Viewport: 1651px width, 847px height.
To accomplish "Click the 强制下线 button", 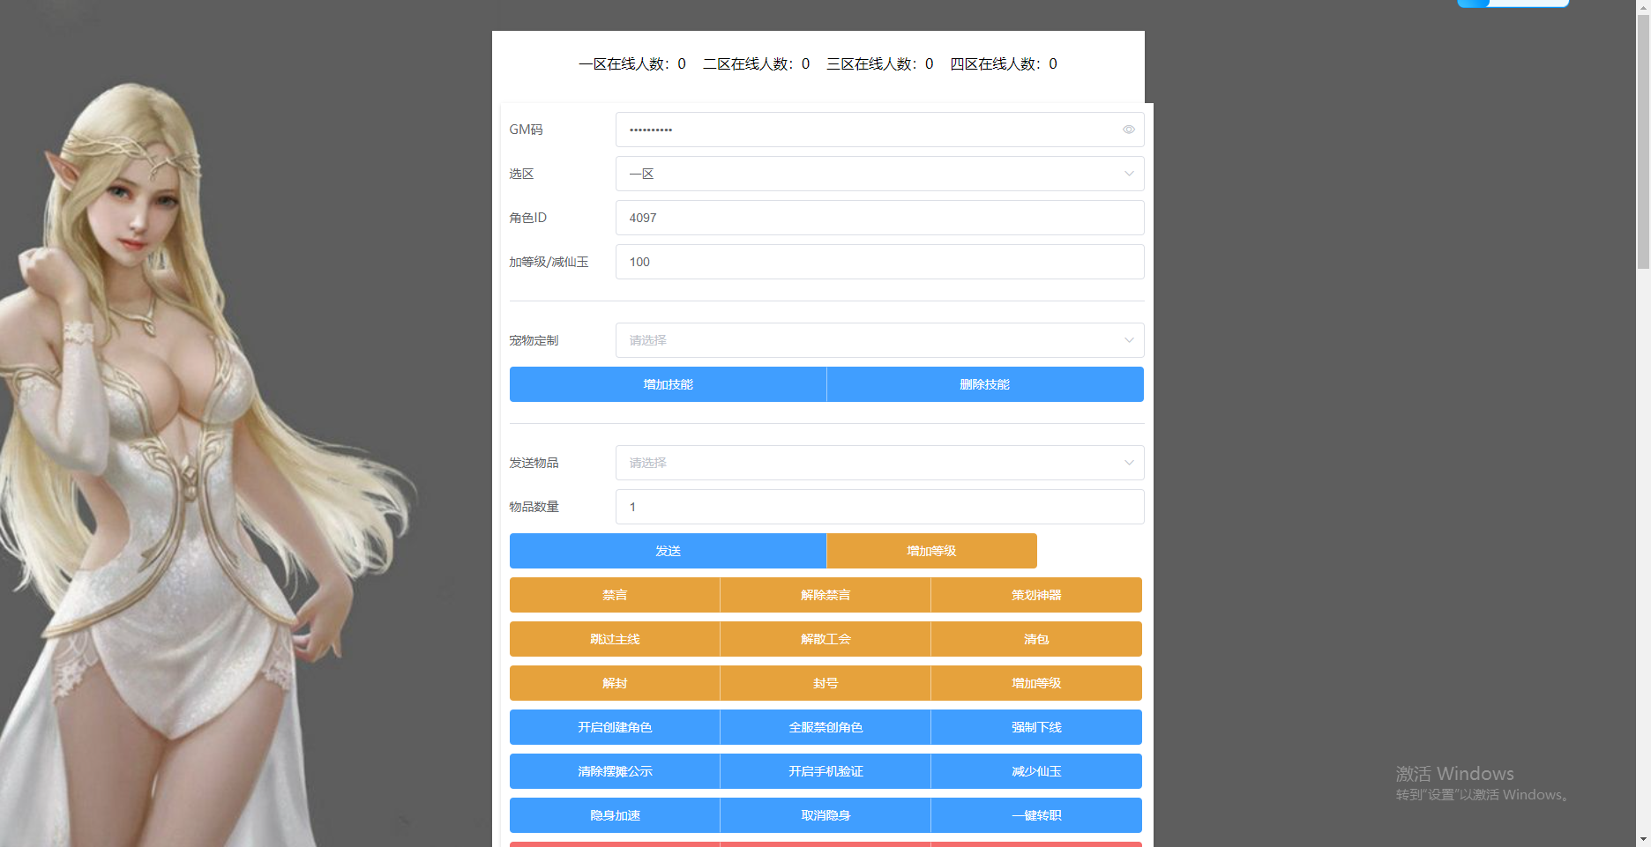I will click(x=1036, y=727).
